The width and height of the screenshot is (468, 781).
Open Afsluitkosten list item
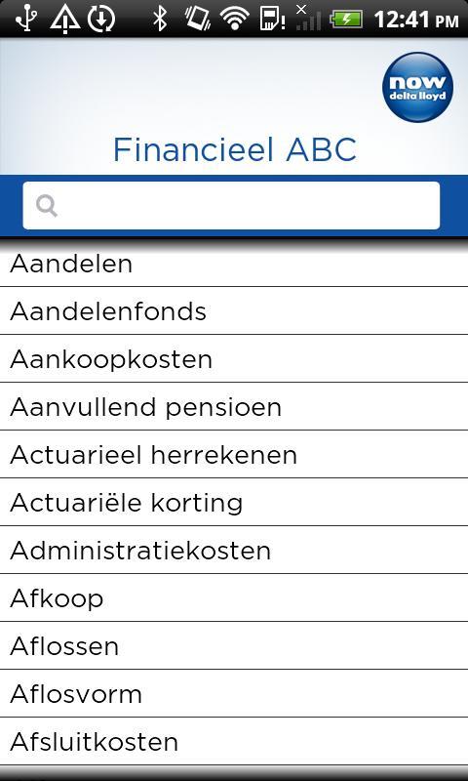[234, 741]
